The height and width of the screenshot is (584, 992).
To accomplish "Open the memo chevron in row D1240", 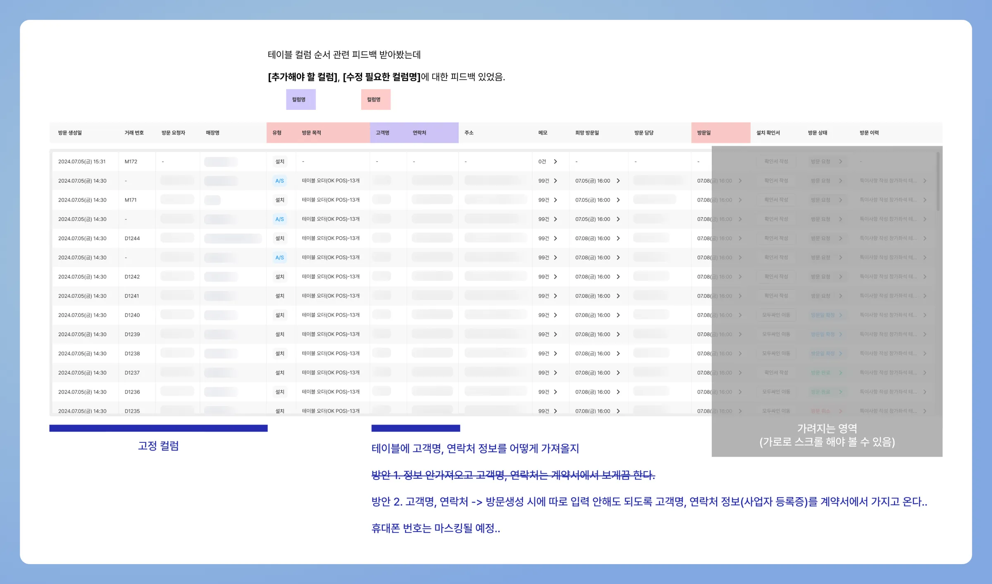I will coord(555,315).
